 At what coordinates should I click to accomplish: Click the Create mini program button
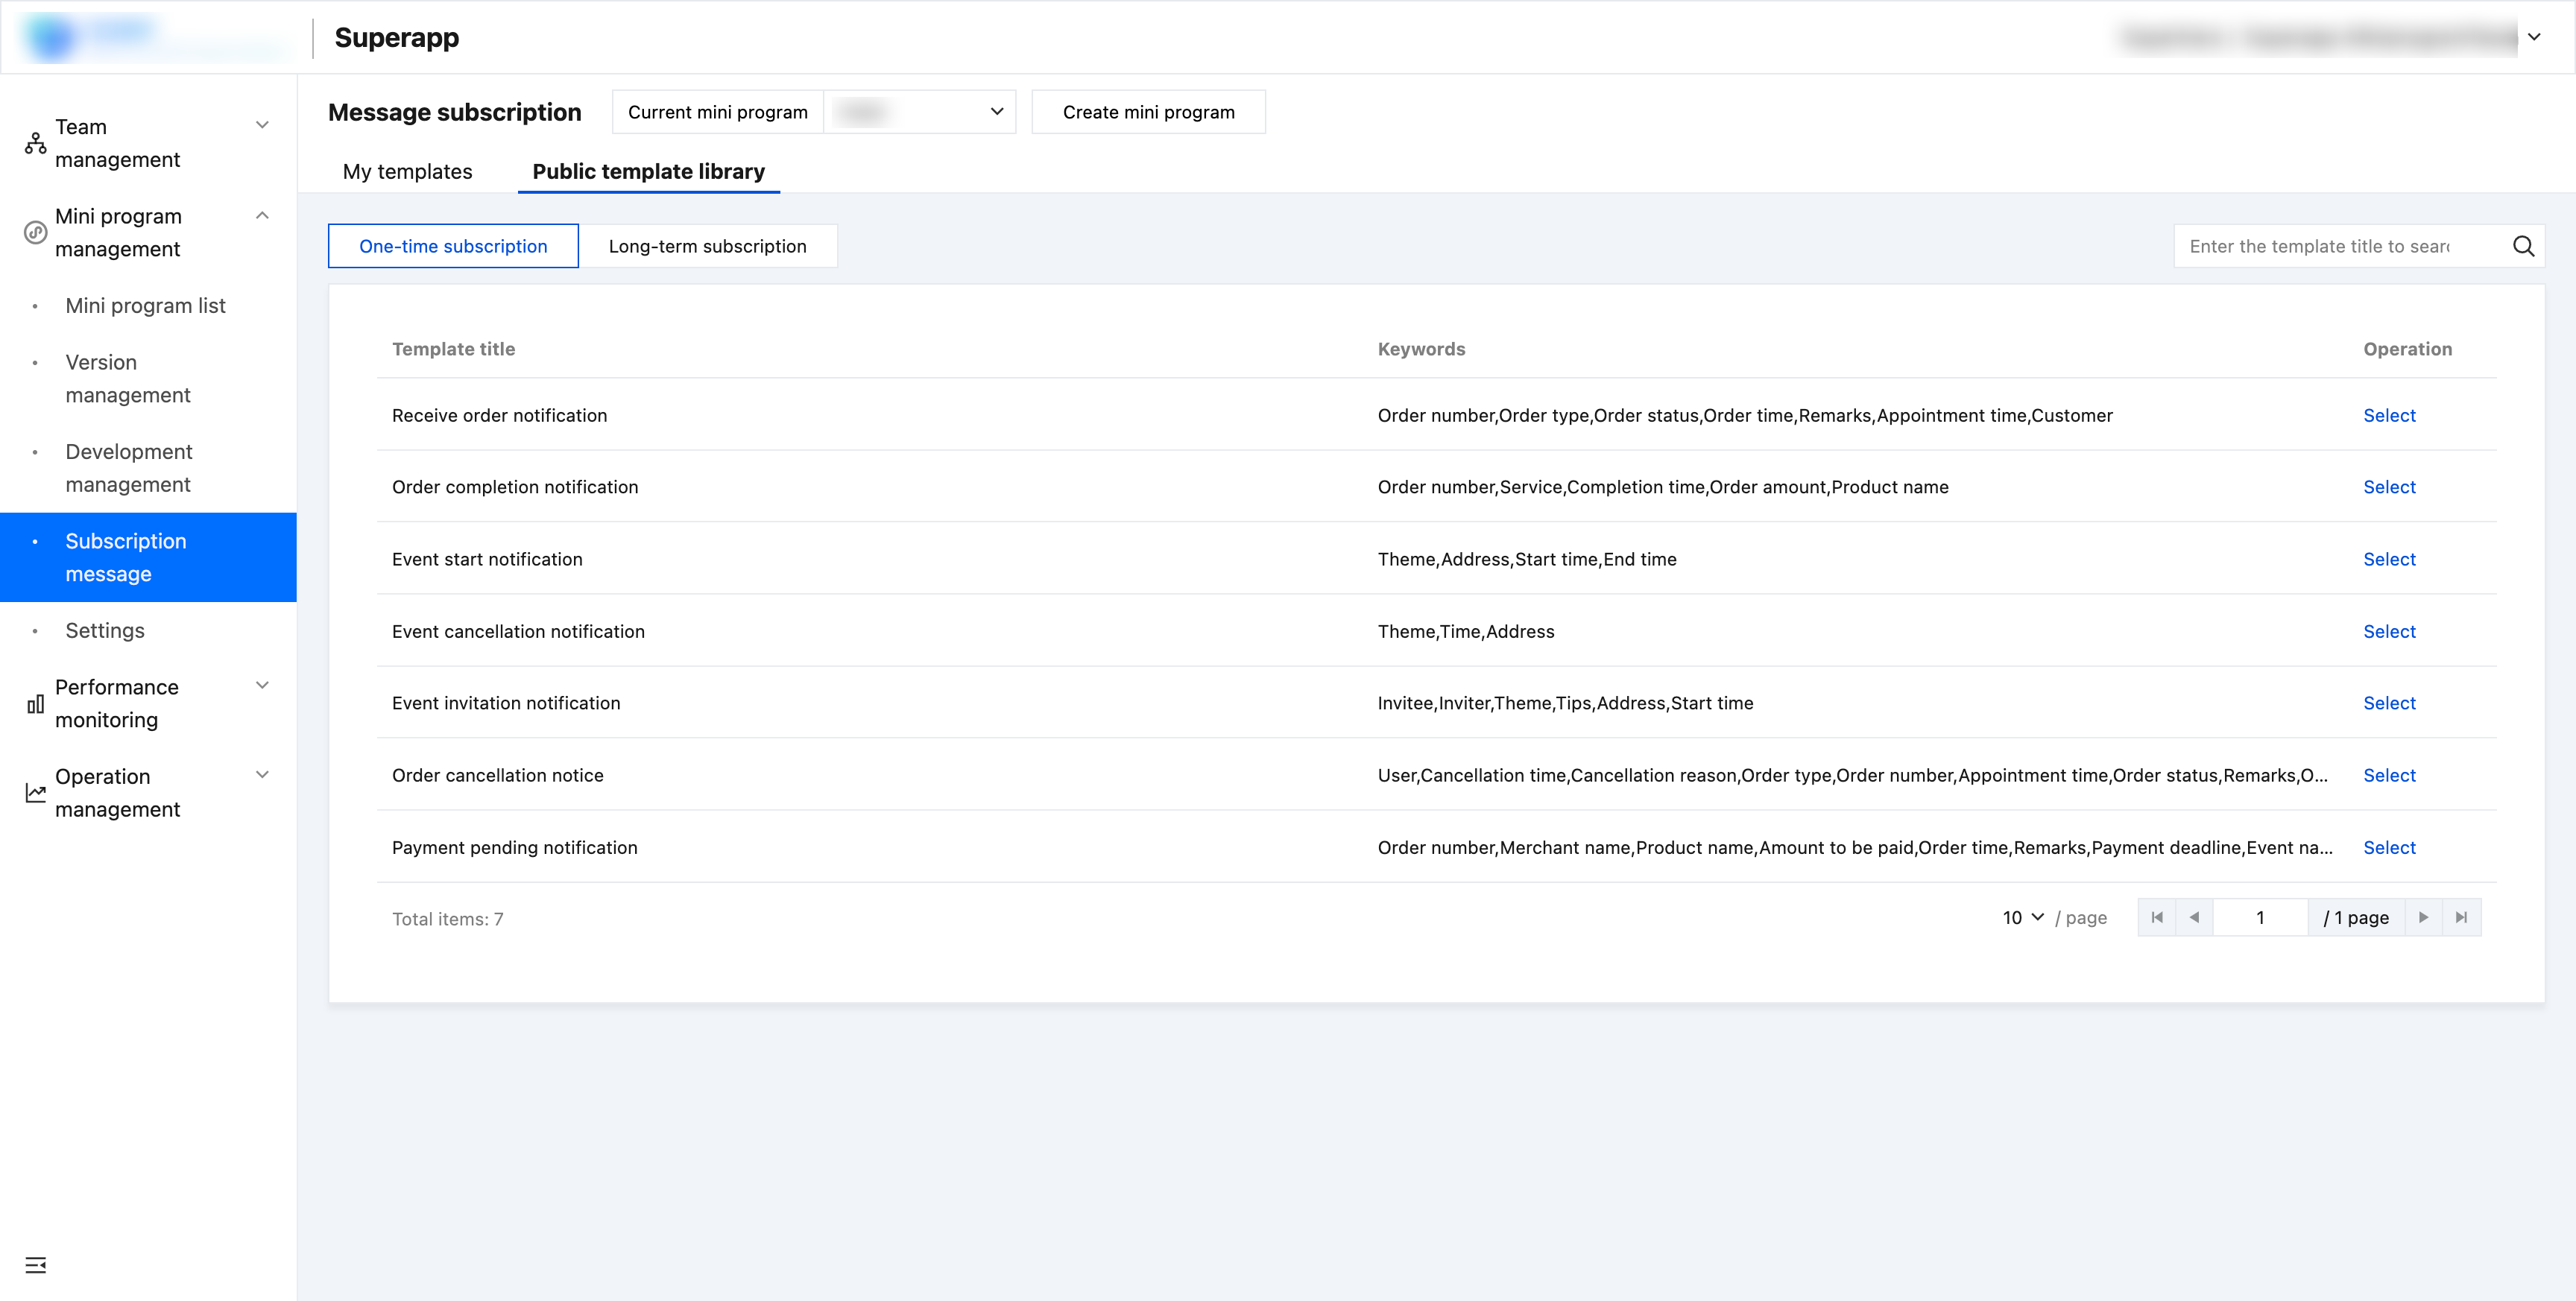1148,112
